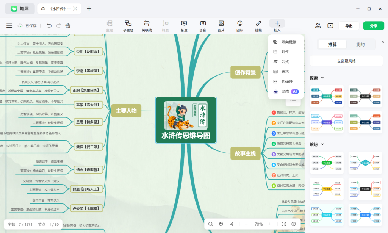The height and width of the screenshot is (233, 388).
Task: Select the 张顺【浪里白条】 node
Action: click(x=86, y=90)
